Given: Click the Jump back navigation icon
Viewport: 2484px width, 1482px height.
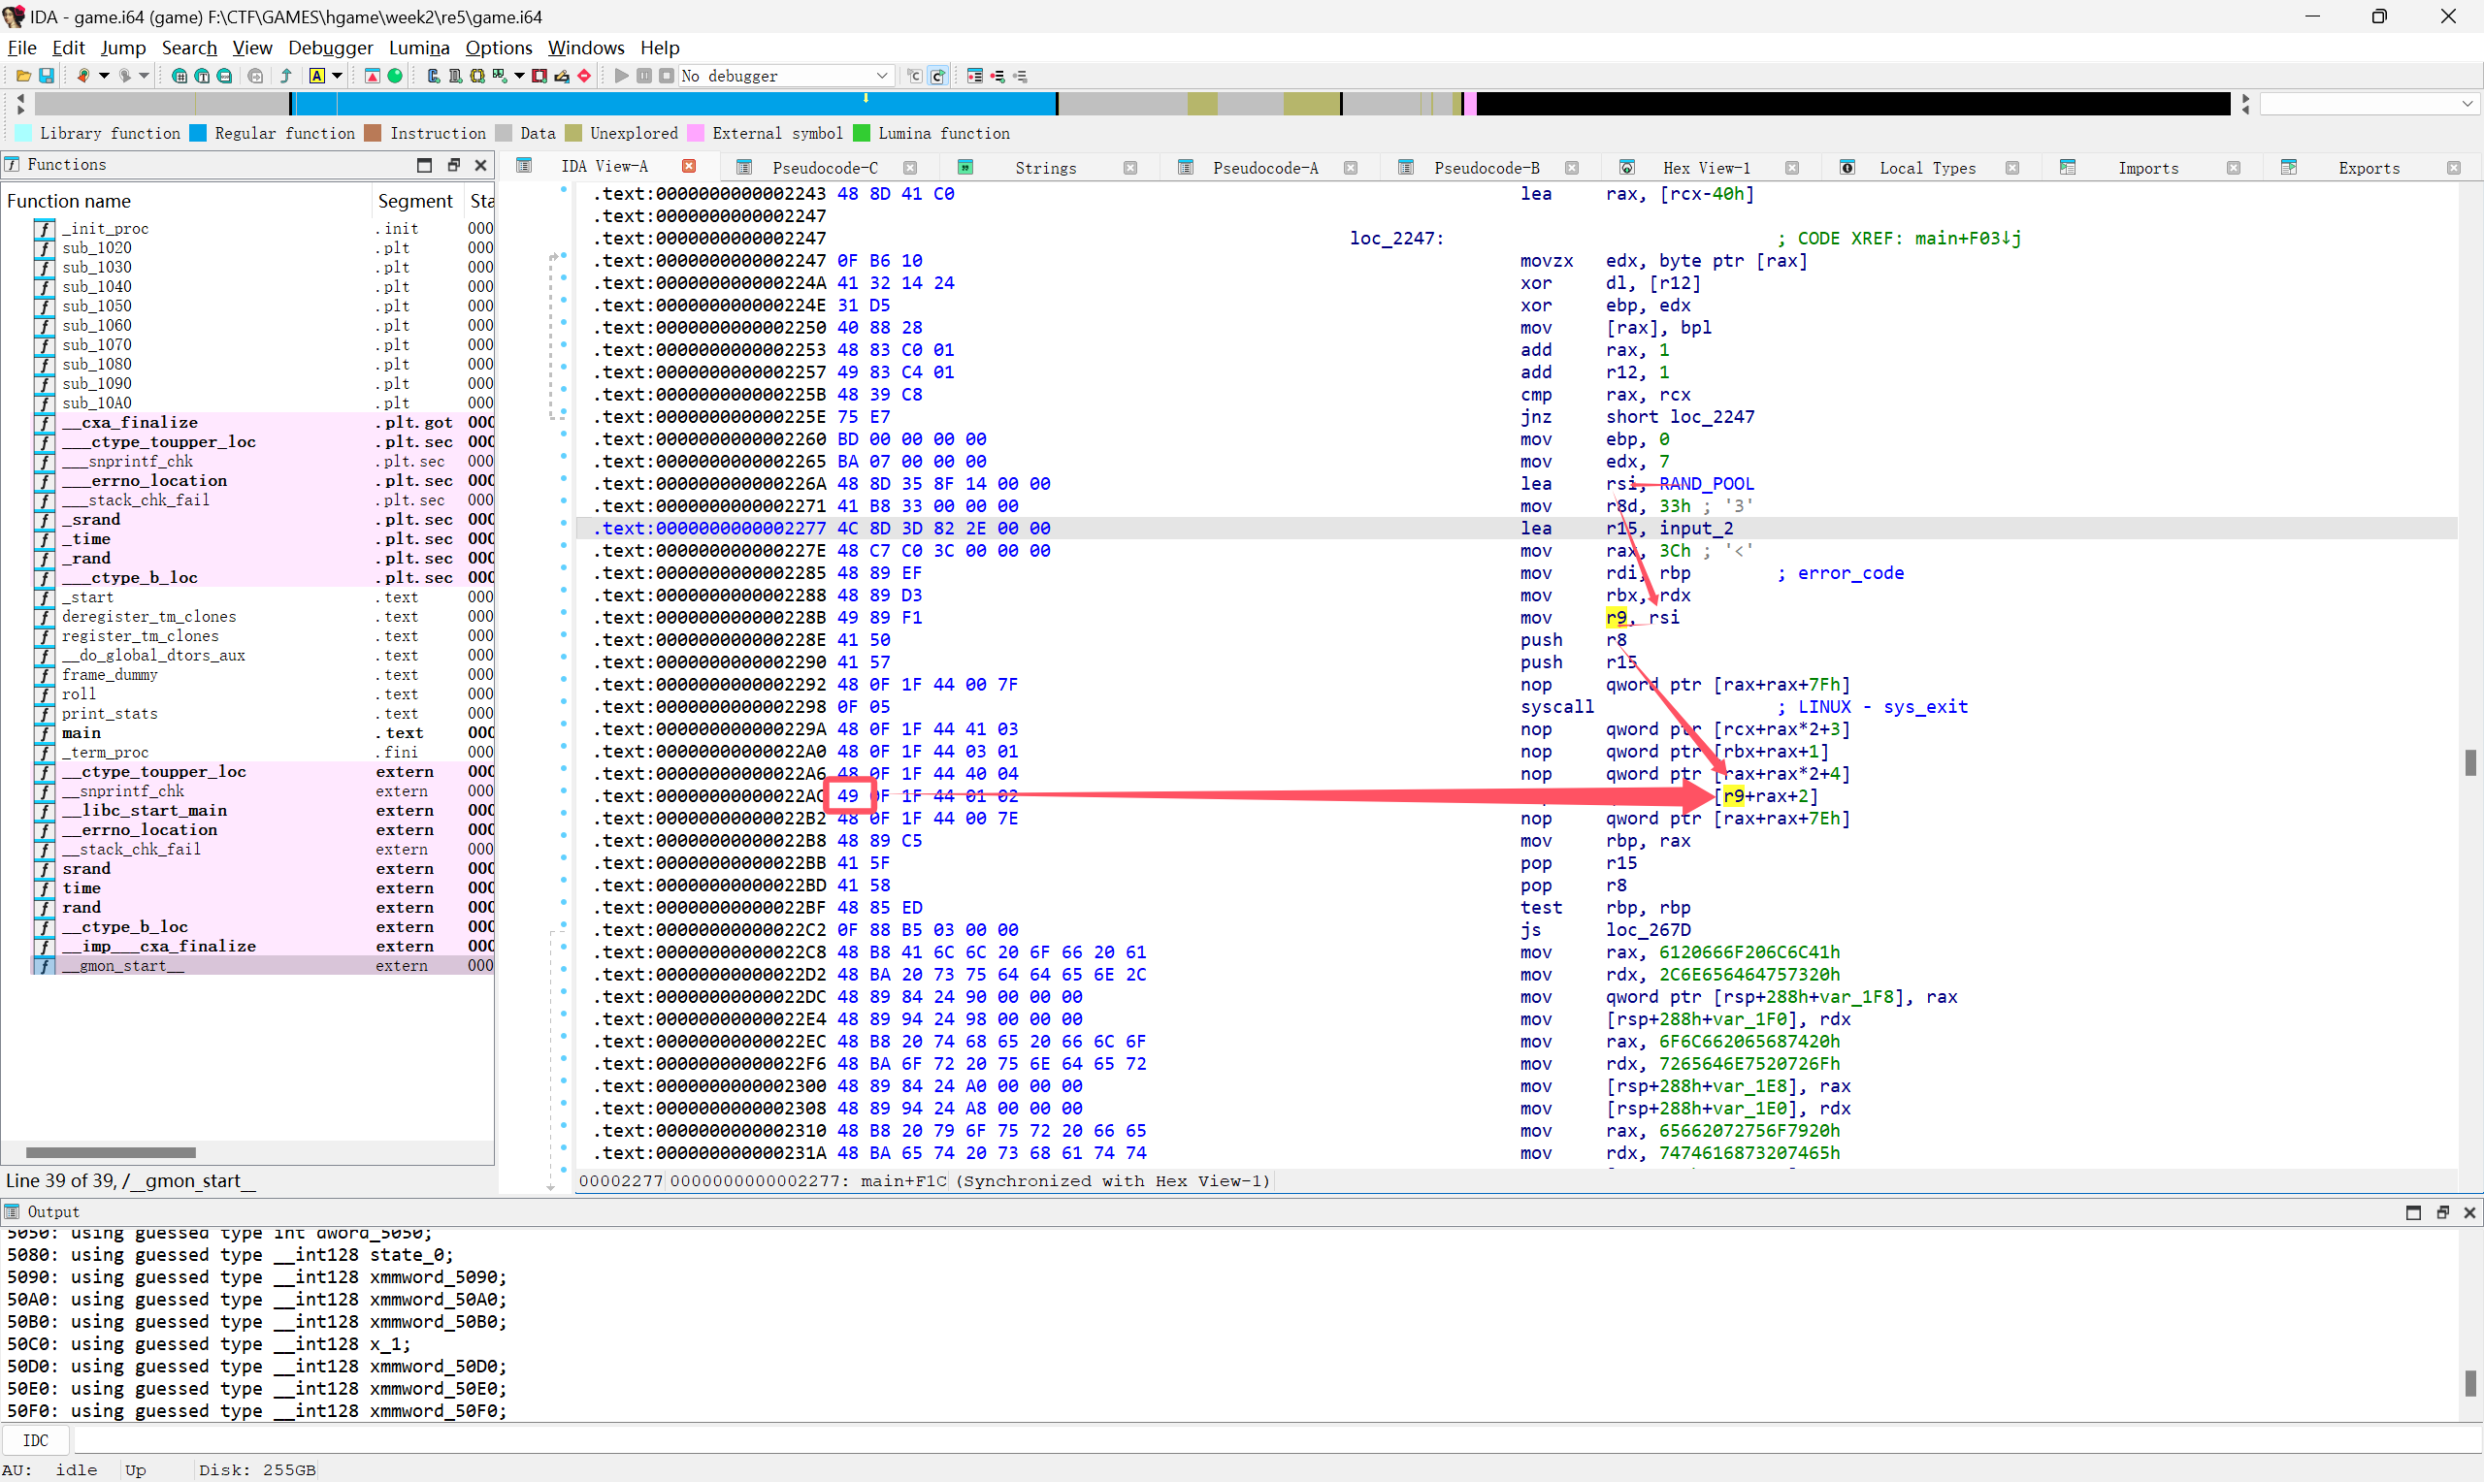Looking at the screenshot, I should (x=82, y=76).
